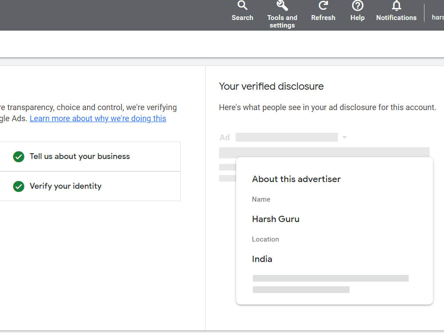Select Tools and settings menu label
The height and width of the screenshot is (333, 444).
[282, 21]
